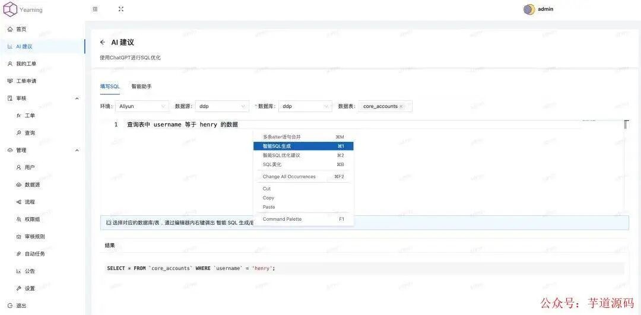
Task: Collapse the 审核 menu group chevron
Action: click(x=77, y=98)
